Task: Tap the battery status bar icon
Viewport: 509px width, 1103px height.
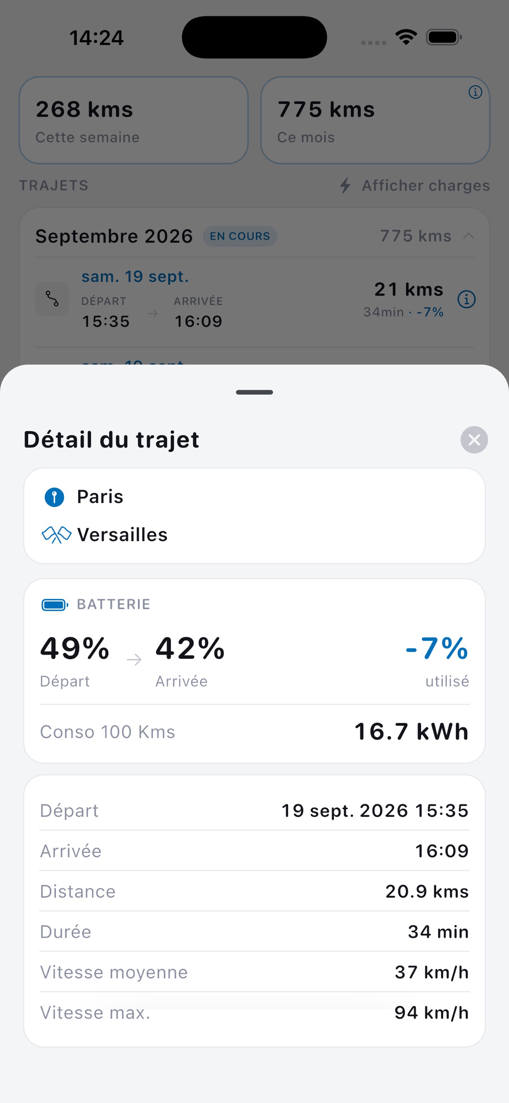Action: [x=444, y=37]
